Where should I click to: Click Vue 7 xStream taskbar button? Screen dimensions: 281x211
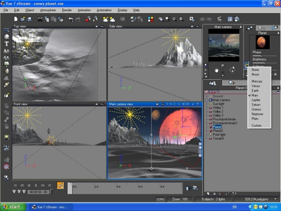pos(51,207)
